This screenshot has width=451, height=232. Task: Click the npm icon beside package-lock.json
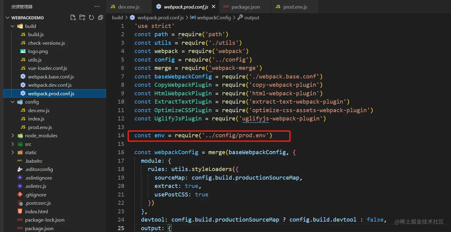tap(20, 220)
